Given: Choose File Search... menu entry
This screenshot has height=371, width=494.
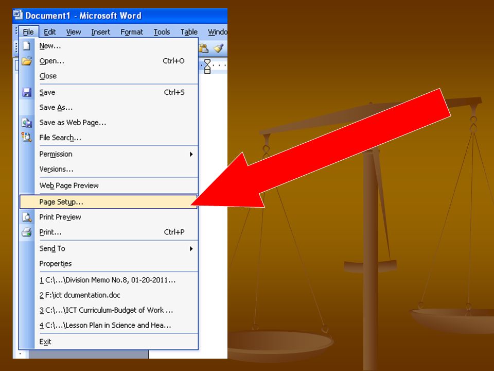Looking at the screenshot, I should pyautogui.click(x=109, y=138).
